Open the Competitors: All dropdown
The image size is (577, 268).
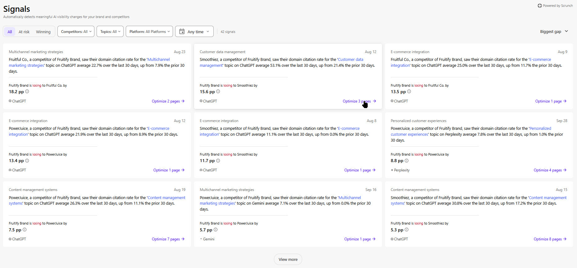coord(76,31)
